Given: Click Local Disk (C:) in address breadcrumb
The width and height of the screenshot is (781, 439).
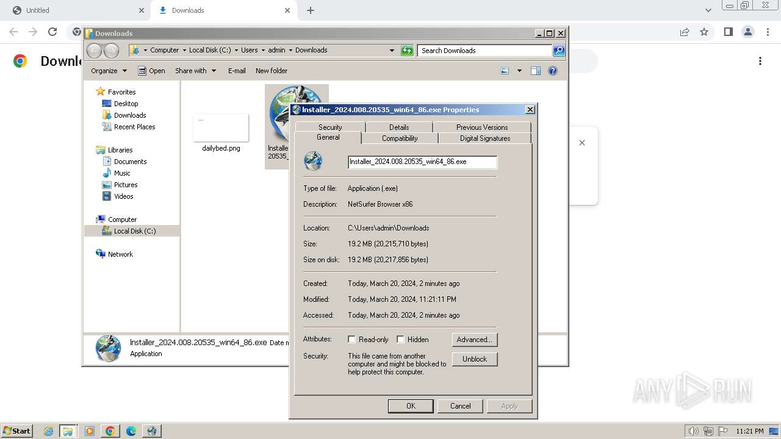Looking at the screenshot, I should [x=210, y=50].
